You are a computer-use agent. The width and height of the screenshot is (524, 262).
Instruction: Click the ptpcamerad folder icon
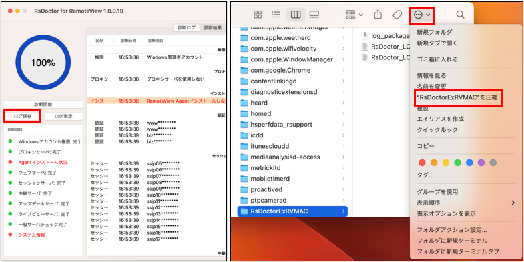(x=244, y=200)
